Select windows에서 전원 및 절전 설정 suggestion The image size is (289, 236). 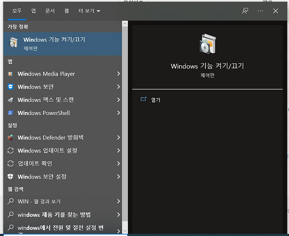pos(63,228)
